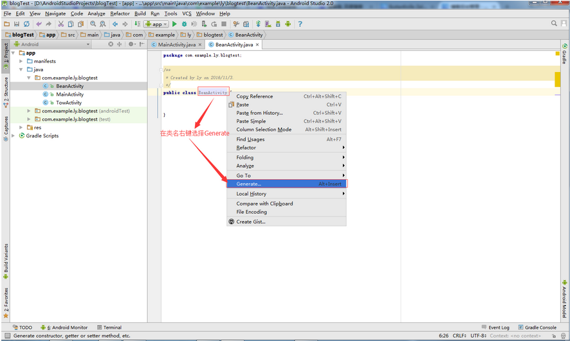570x341 pixels.
Task: Click the Copy toolbar icon
Action: pyautogui.click(x=71, y=24)
